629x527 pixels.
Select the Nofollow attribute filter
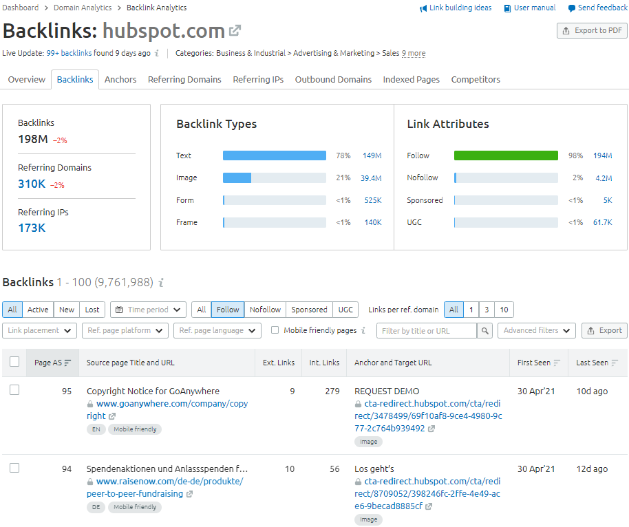point(265,310)
